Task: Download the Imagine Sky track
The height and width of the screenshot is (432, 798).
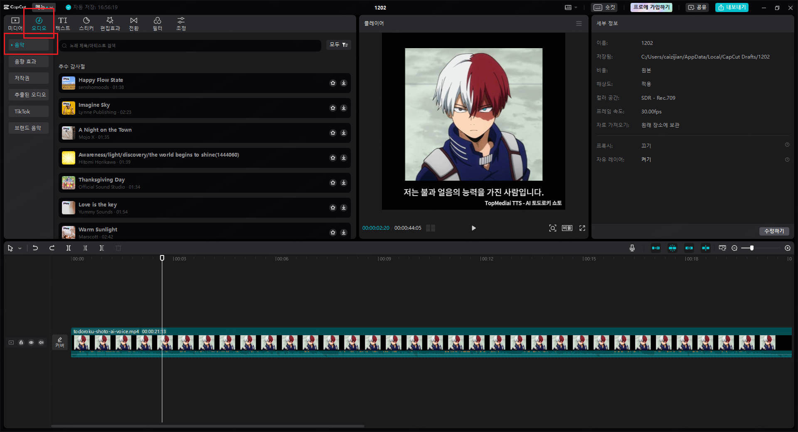Action: tap(344, 108)
